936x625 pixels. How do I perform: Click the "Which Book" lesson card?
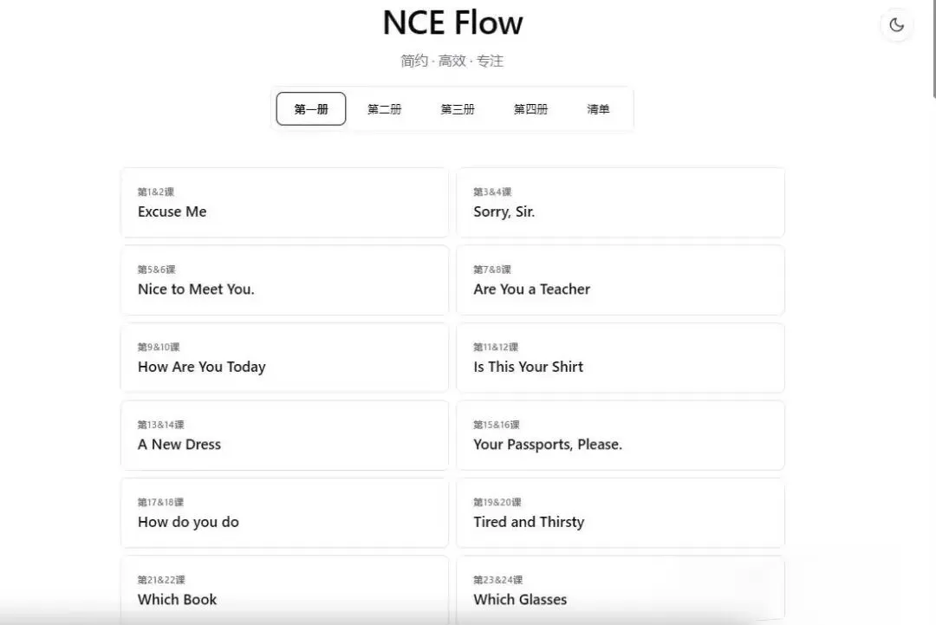[x=284, y=589]
